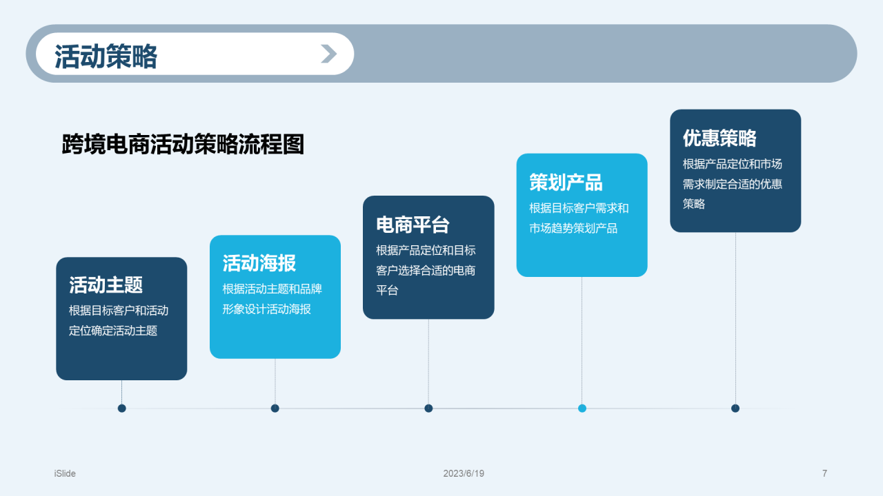Select the description text in 活动海报 card

272,299
